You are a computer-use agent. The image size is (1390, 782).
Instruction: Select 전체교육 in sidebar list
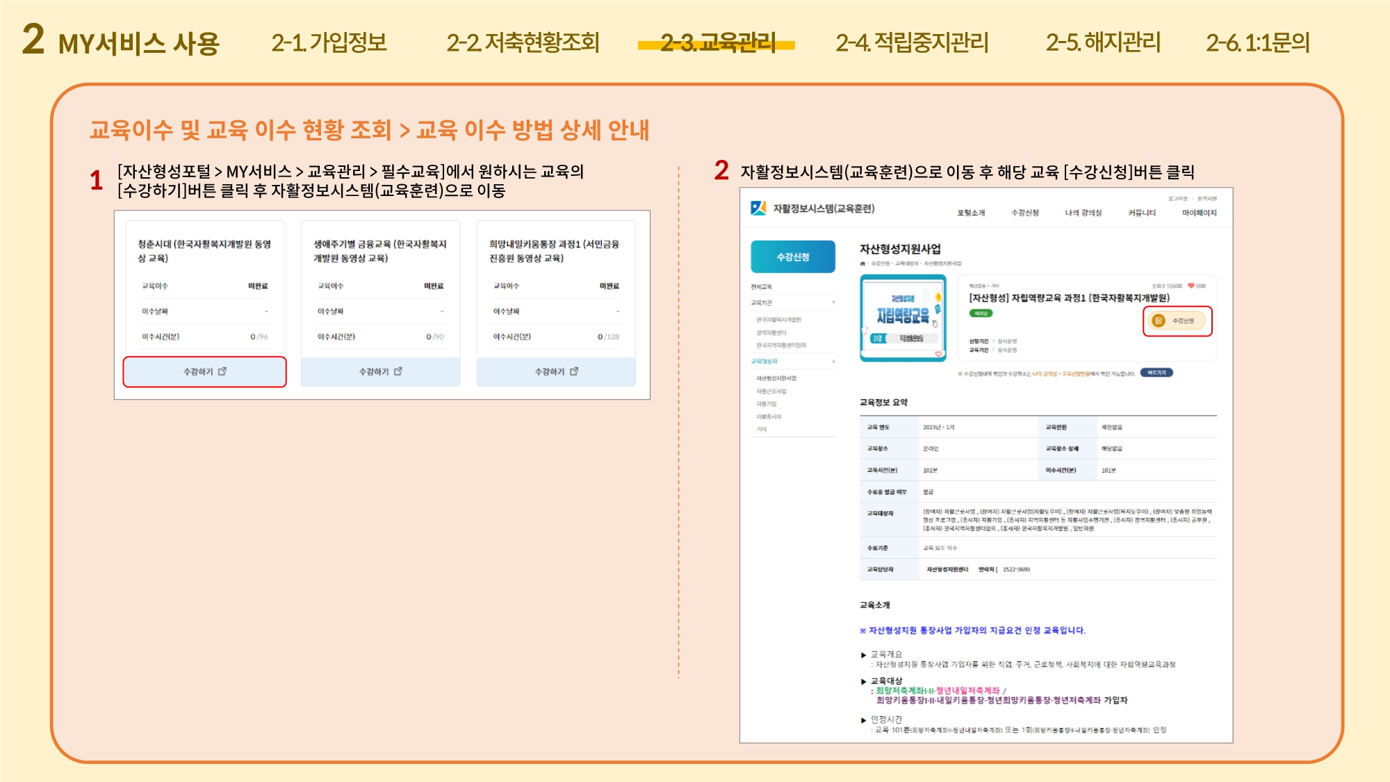(x=761, y=287)
